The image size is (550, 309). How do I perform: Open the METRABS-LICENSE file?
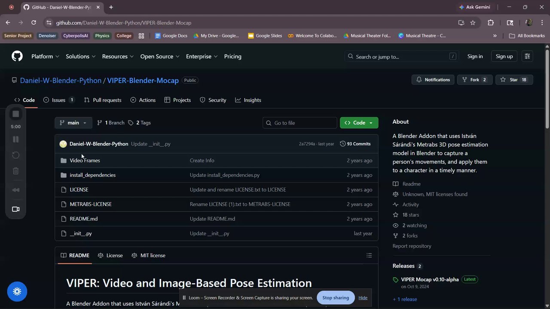pos(91,204)
